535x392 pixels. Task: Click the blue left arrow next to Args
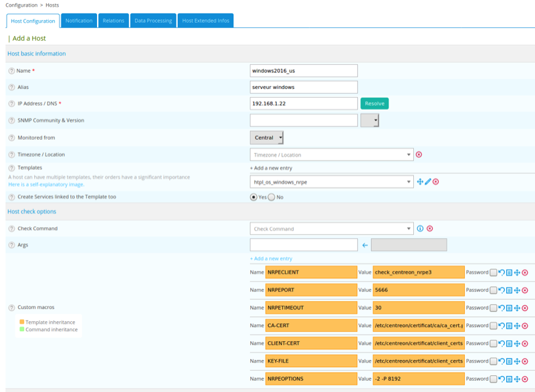click(364, 246)
